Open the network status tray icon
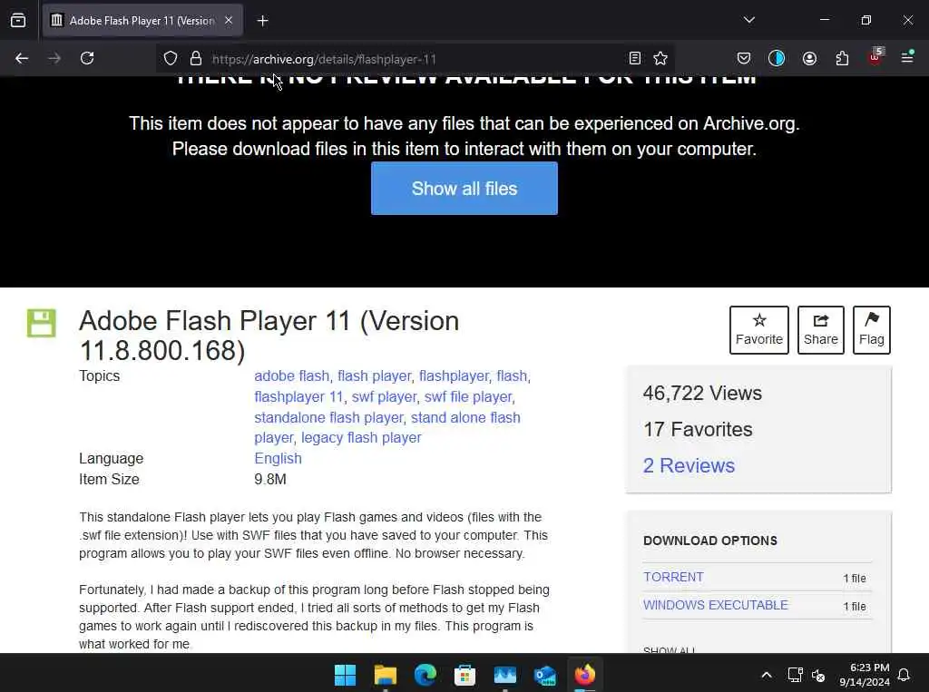Viewport: 929px width, 692px height. tap(795, 675)
